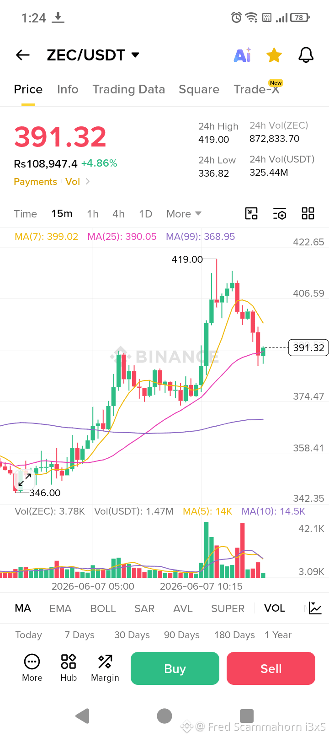Image resolution: width=329 pixels, height=738 pixels.
Task: Select the 15m chart interval
Action: pos(62,214)
